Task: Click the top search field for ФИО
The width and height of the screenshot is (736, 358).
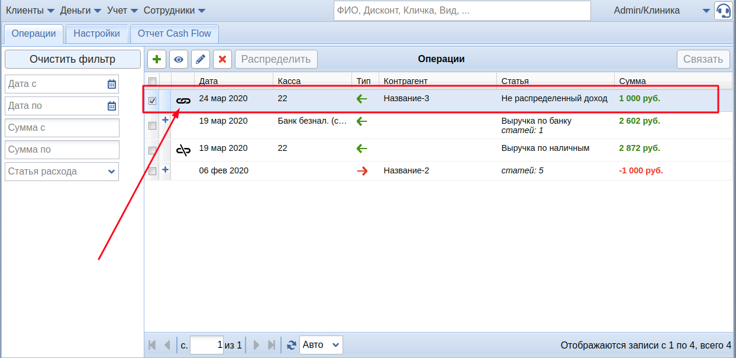Action: (462, 11)
